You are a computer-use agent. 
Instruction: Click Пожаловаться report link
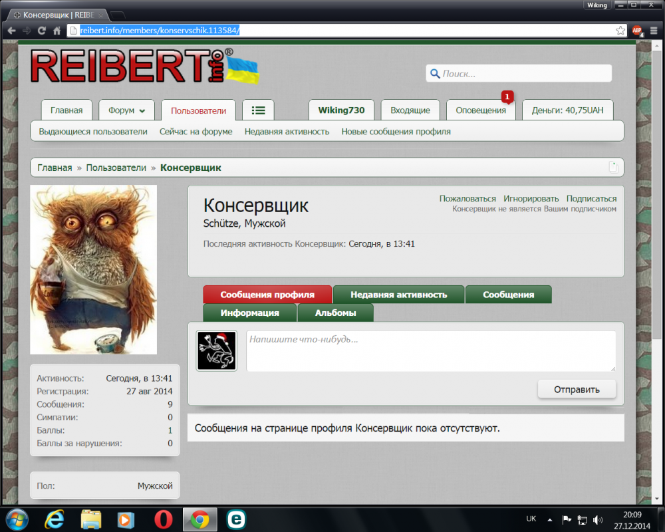click(467, 199)
